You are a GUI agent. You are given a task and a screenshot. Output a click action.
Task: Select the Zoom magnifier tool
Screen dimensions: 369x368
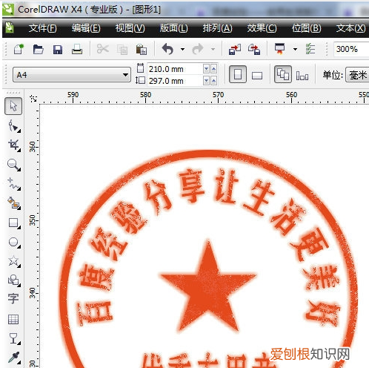click(14, 165)
